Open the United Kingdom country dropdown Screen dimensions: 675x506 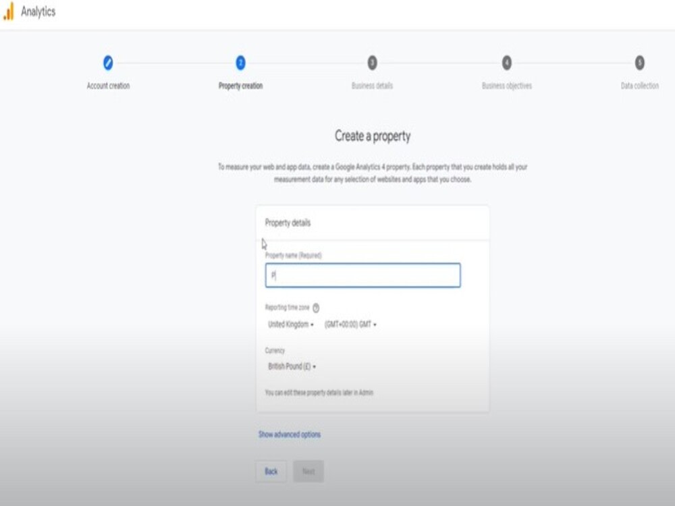pos(291,325)
